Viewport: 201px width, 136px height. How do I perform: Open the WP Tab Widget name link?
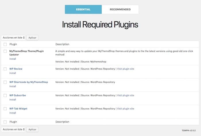coord(18,109)
